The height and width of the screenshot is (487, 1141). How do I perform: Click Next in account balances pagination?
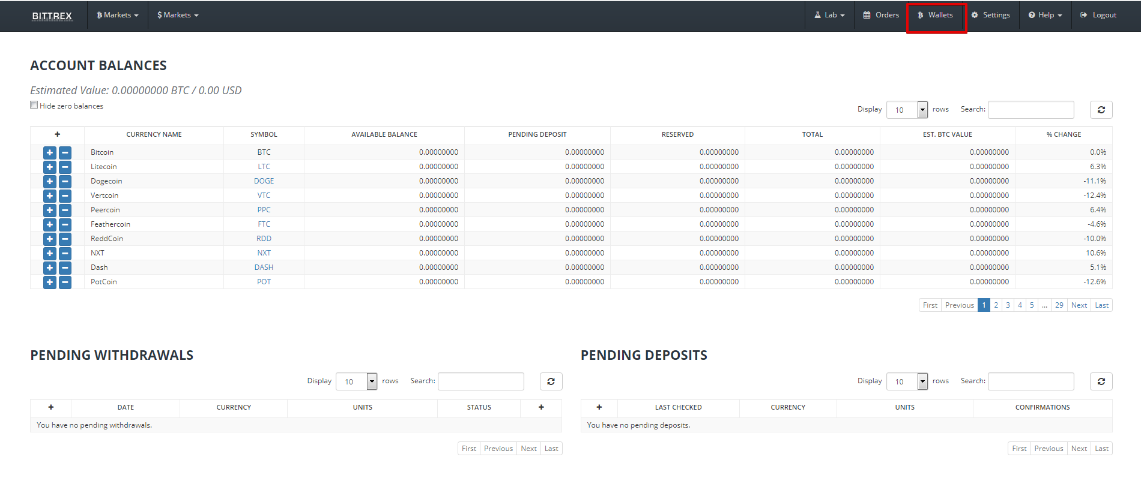pos(1079,305)
